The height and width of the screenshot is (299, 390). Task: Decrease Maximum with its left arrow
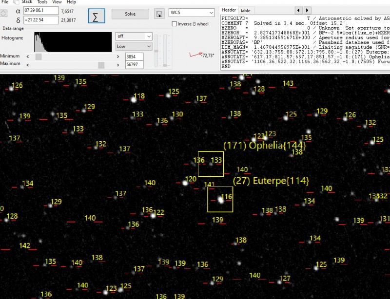pyautogui.click(x=28, y=65)
